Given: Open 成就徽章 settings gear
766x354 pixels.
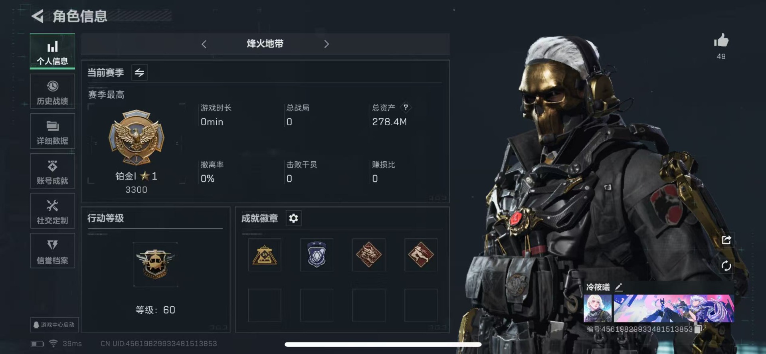Looking at the screenshot, I should tap(293, 218).
